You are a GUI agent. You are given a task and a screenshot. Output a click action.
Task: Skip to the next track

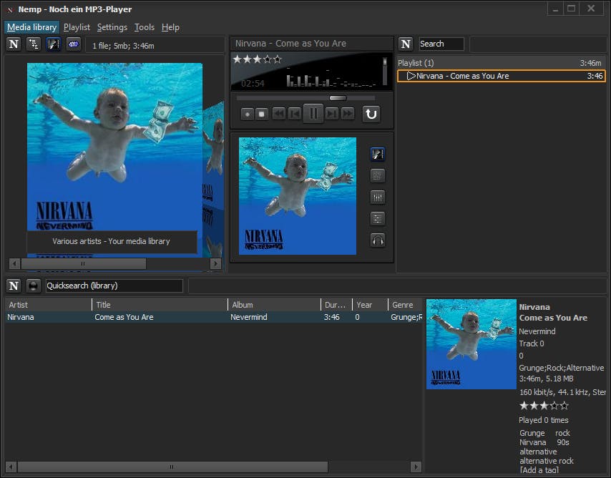[x=332, y=114]
